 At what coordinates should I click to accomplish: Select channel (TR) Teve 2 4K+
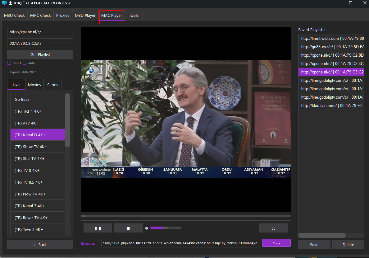pyautogui.click(x=38, y=229)
